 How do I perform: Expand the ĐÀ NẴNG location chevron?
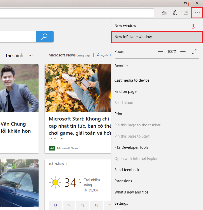point(67,164)
